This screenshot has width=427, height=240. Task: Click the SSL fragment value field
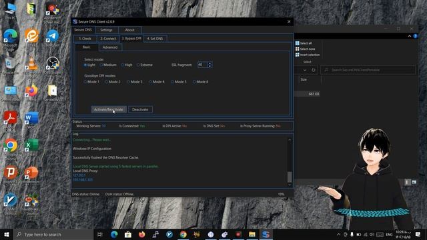pos(203,65)
